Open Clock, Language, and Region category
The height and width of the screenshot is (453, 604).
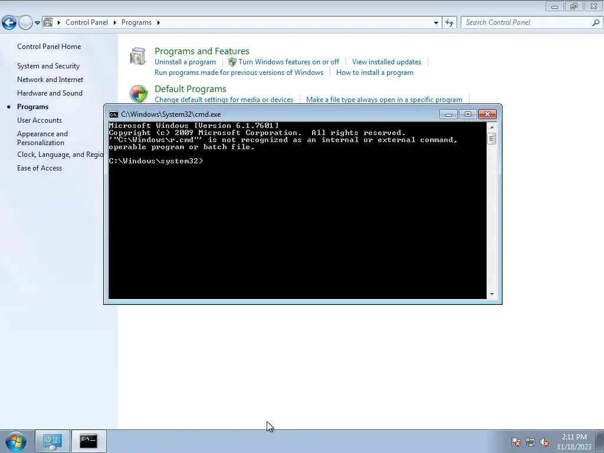60,155
